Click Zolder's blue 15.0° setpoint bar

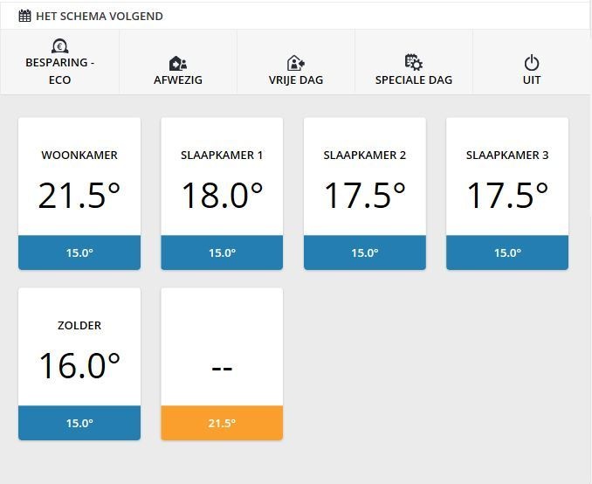tap(79, 423)
